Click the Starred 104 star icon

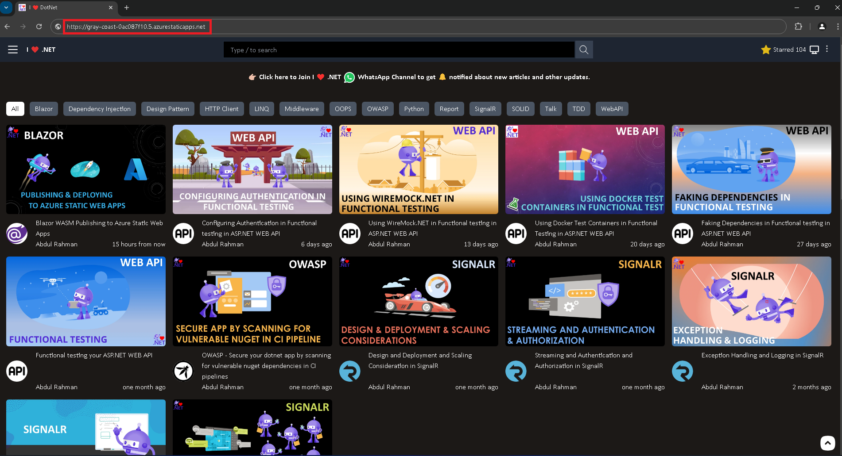pos(766,50)
